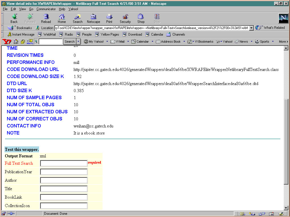Open the Communicator menu
290x217 pixels.
[x=46, y=9]
